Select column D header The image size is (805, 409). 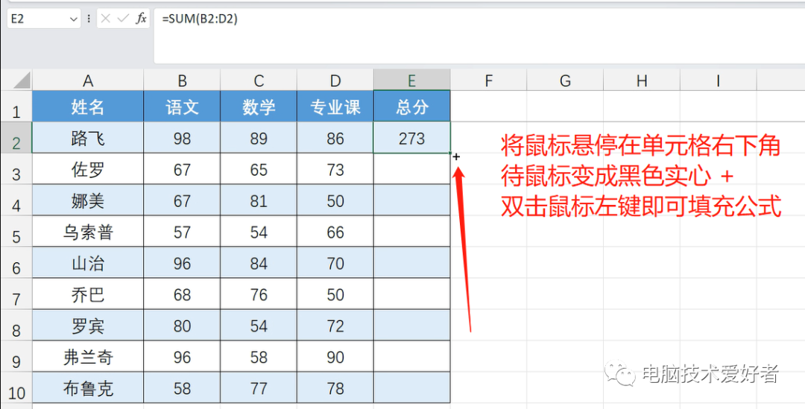335,80
